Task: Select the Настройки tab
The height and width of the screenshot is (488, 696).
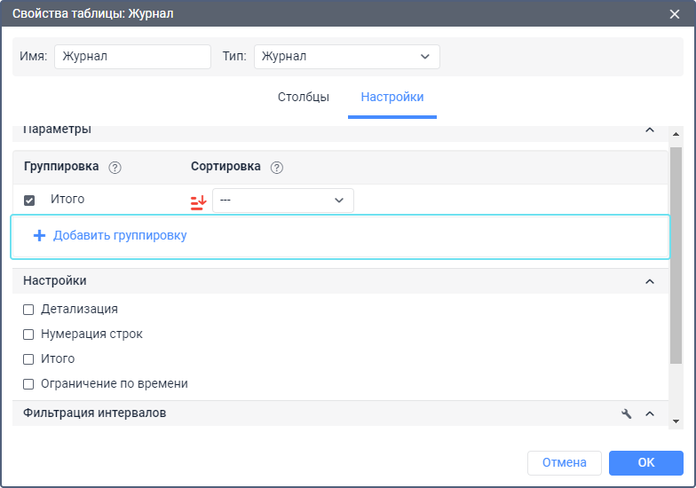Action: click(x=392, y=97)
